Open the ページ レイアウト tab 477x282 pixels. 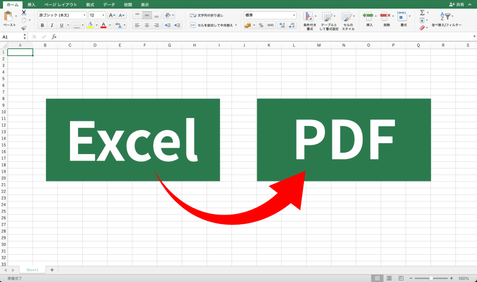(61, 4)
